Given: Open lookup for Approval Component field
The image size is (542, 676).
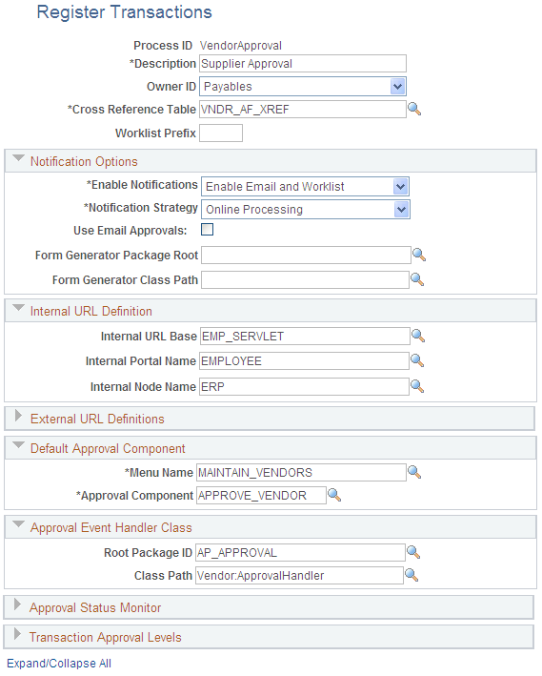Looking at the screenshot, I should 334,495.
